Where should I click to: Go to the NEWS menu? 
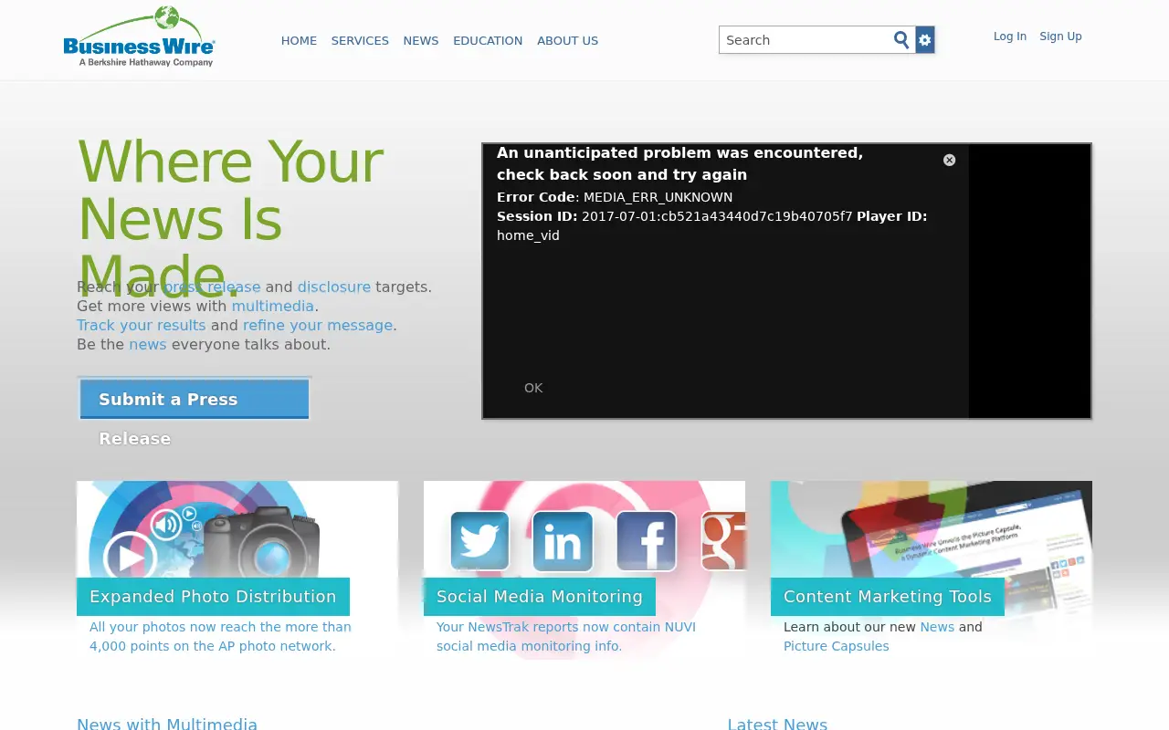421,41
